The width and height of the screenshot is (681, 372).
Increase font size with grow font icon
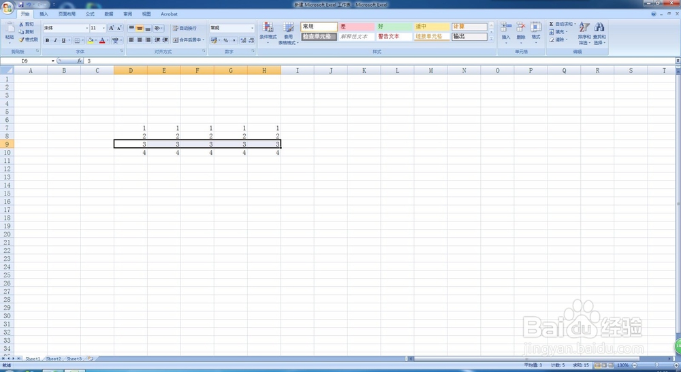[111, 28]
